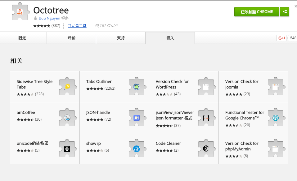Open the show ip extension icon

click(x=137, y=148)
